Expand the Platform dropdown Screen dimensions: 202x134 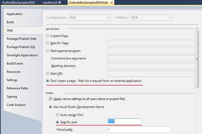pos(151,18)
